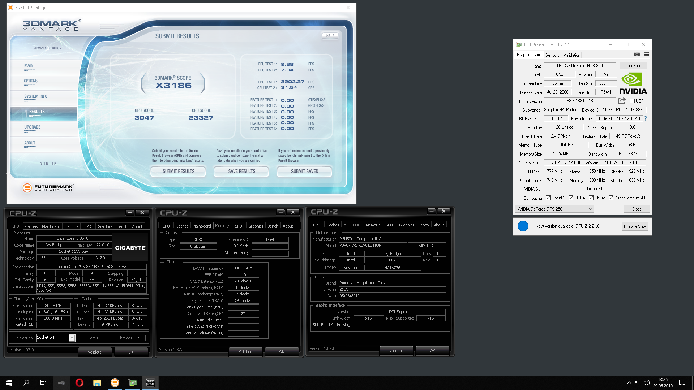
Task: Open Caches tab in first CPU-Z window
Action: tap(31, 226)
